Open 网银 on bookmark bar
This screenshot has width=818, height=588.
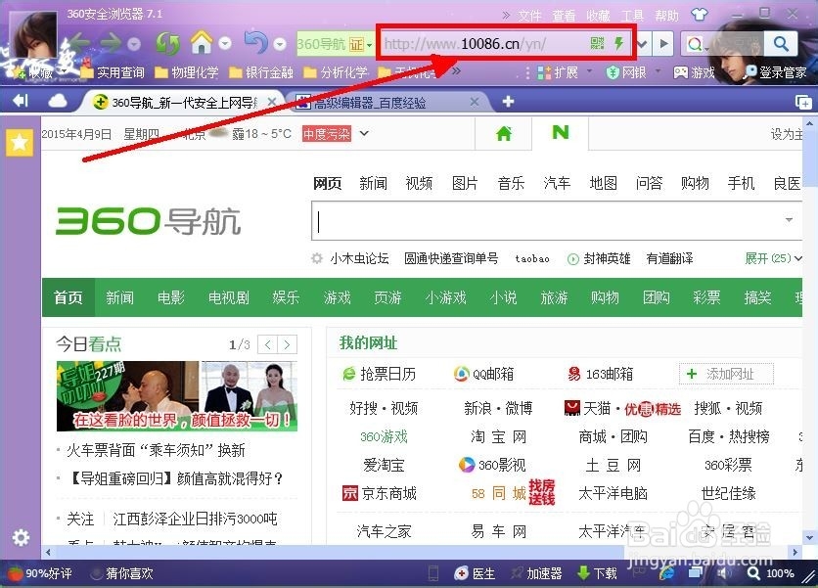click(626, 72)
